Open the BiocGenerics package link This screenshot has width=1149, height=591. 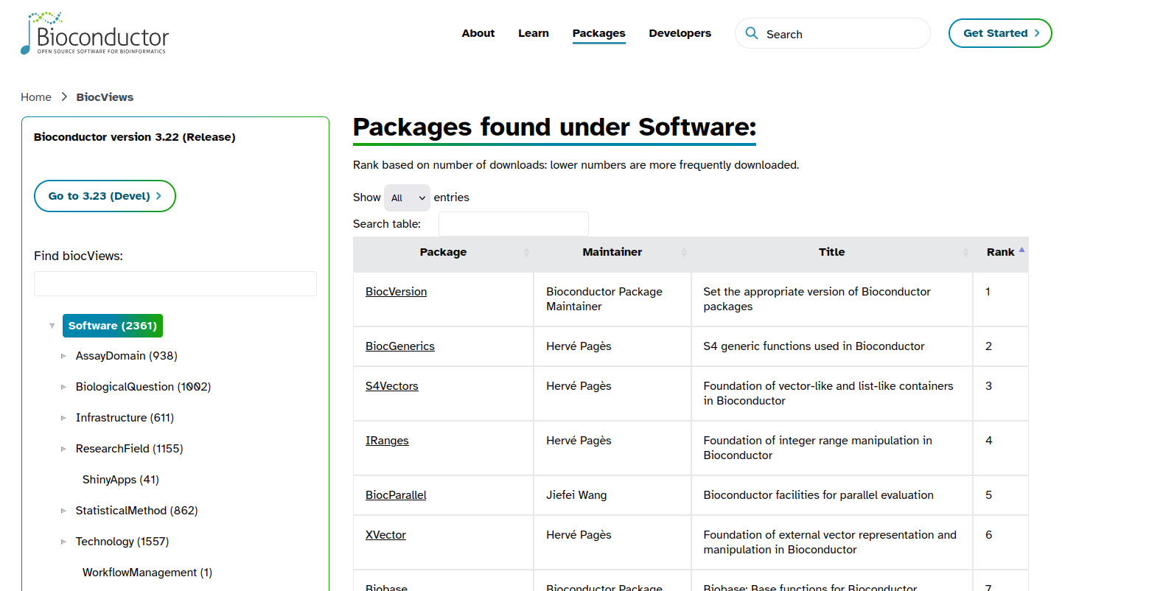pos(400,346)
